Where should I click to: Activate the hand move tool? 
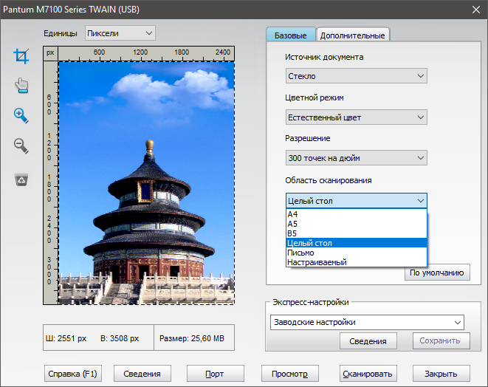point(21,86)
